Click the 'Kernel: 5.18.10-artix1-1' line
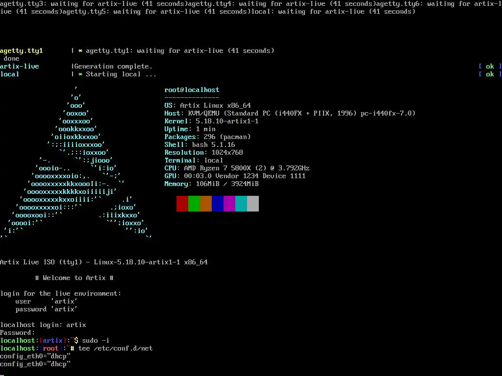Screen dimensions: 502x376 211,121
